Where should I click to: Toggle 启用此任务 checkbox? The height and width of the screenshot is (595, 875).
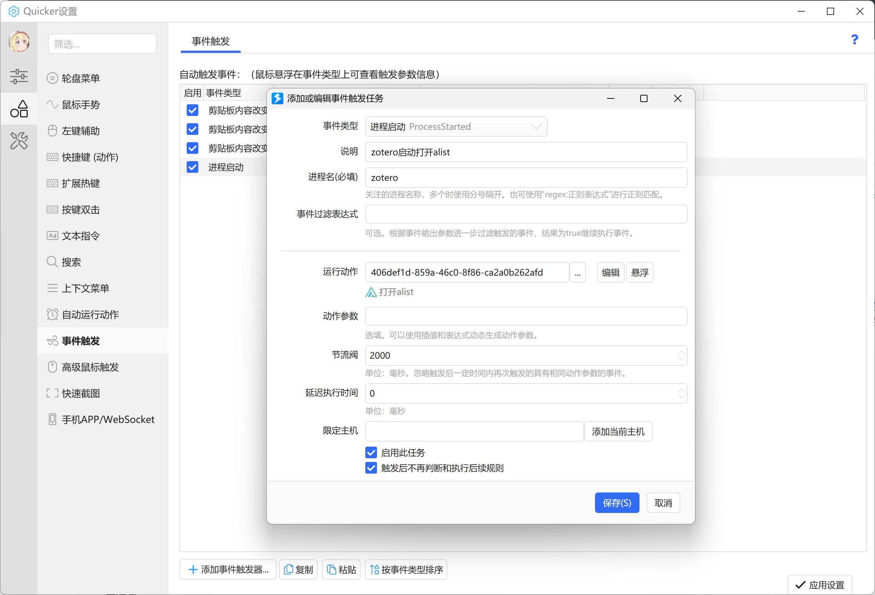(371, 452)
